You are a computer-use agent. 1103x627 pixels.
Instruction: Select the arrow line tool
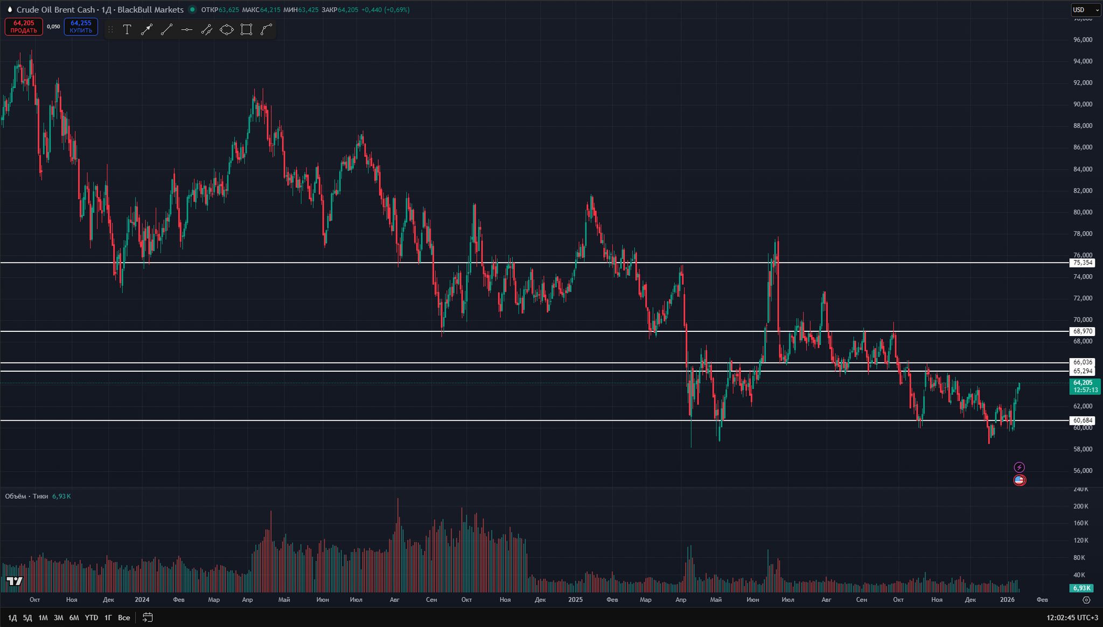point(146,30)
